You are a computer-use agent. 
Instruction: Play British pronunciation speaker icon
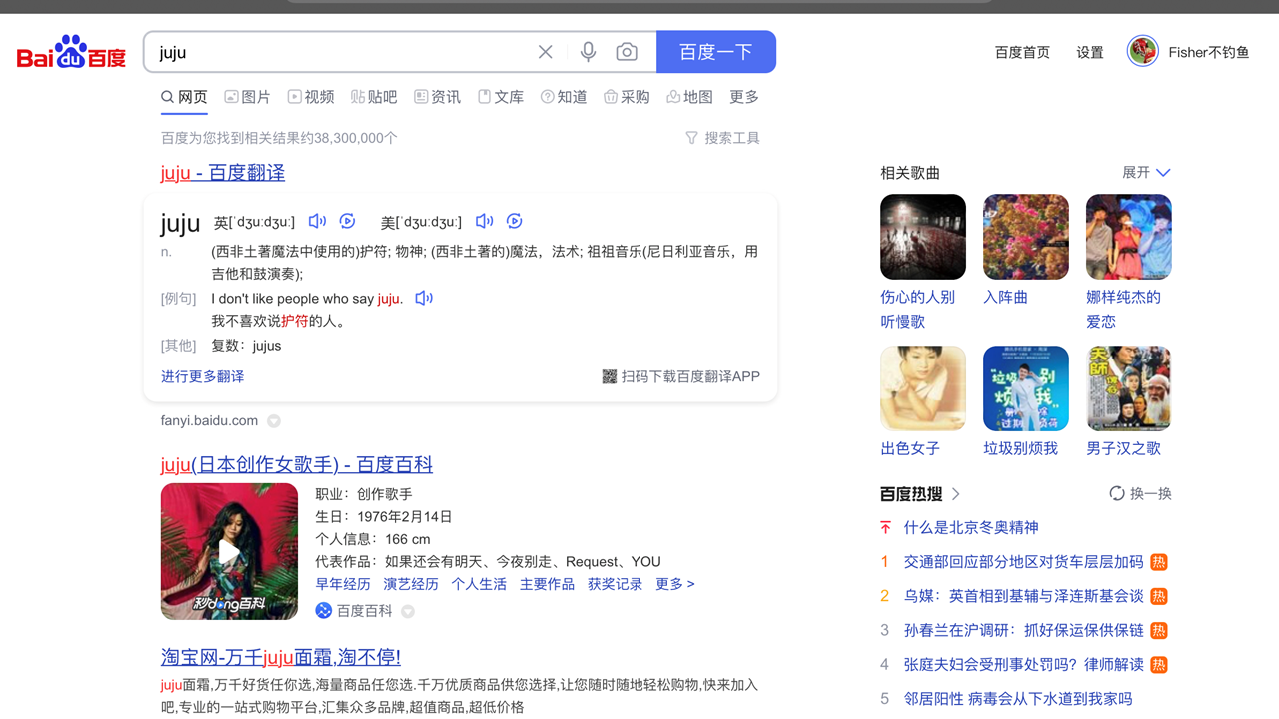point(317,221)
